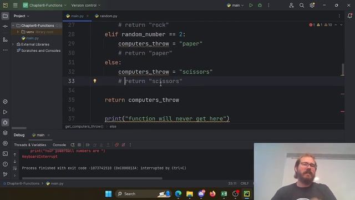This screenshot has width=355, height=200.
Task: Open the Python Packages tool window
Action: point(5,102)
